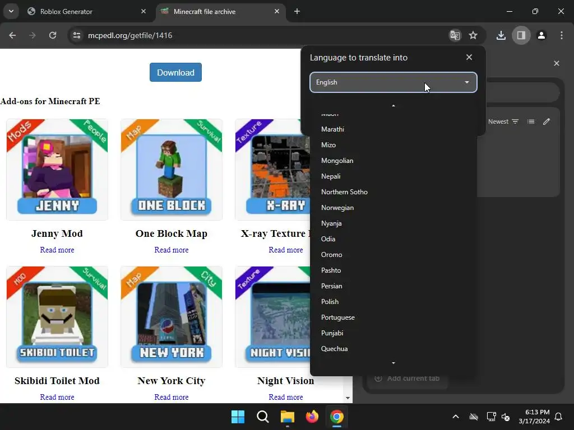Bookmark this page with the star icon
574x430 pixels.
473,35
